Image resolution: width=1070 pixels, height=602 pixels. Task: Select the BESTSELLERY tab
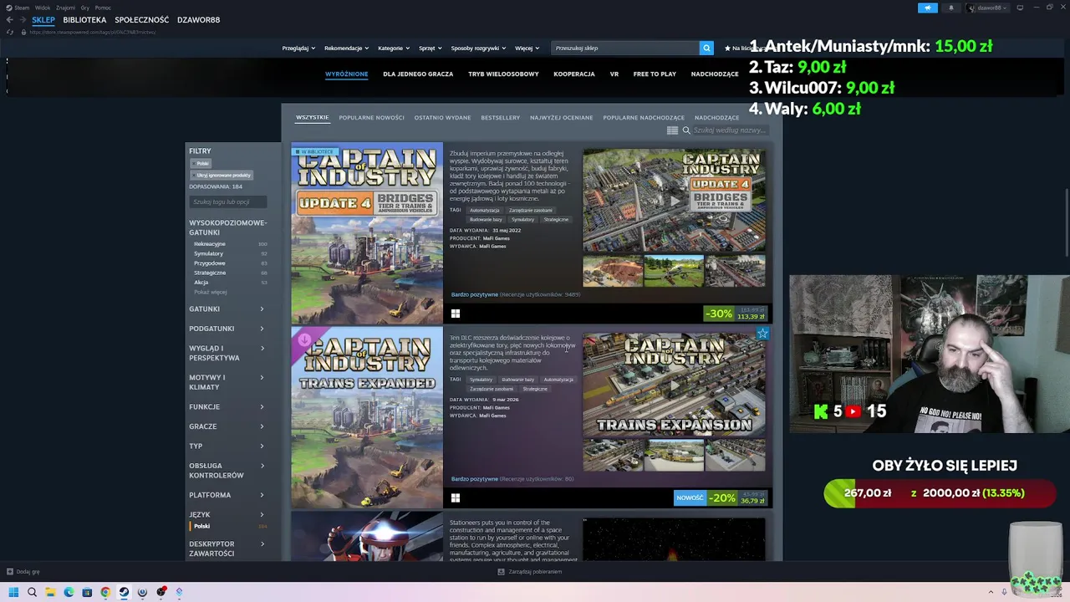(x=501, y=118)
